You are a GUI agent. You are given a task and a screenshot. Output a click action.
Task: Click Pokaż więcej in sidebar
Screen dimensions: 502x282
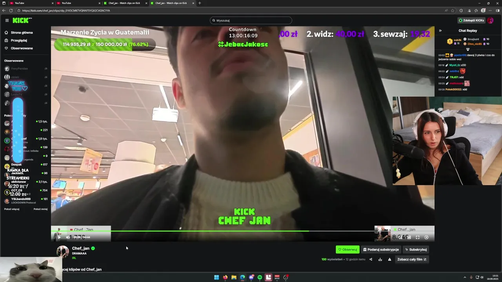point(12,209)
